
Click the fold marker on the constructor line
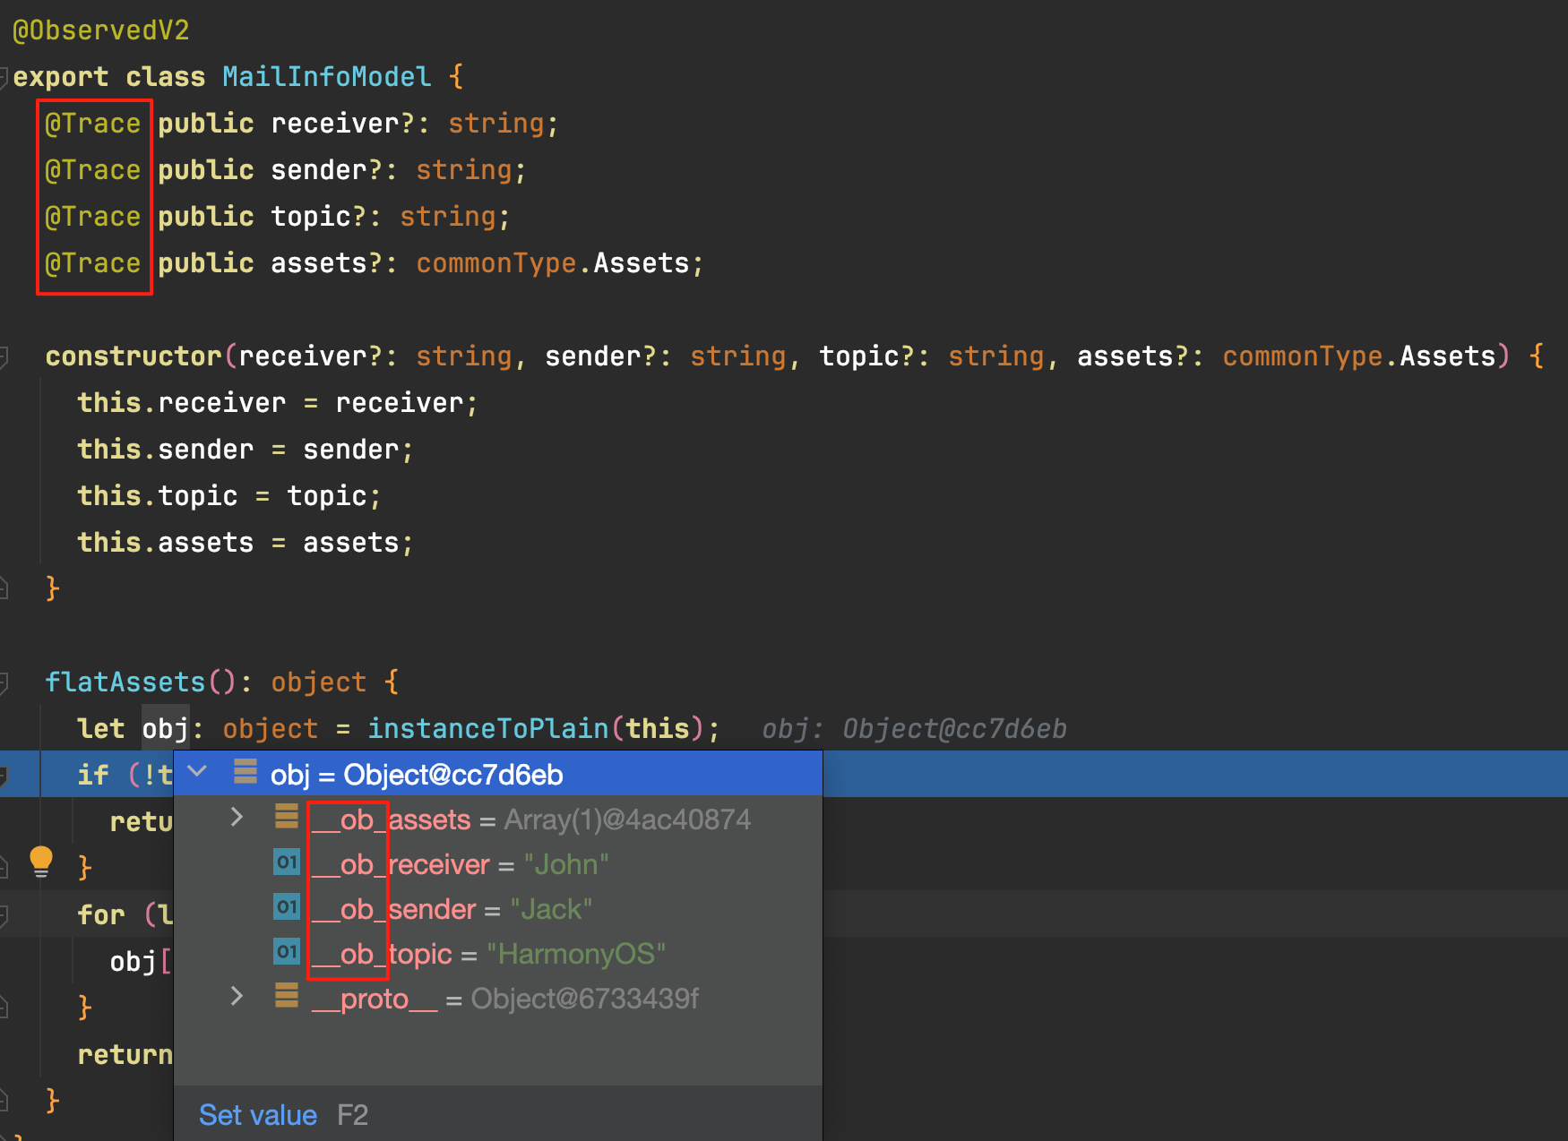click(x=4, y=357)
